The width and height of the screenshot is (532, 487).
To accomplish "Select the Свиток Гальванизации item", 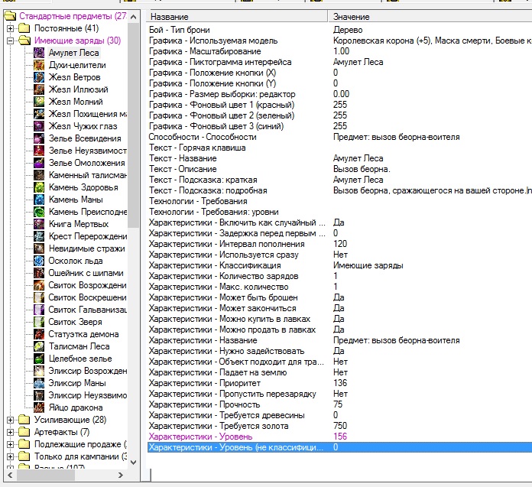I will pos(88,310).
